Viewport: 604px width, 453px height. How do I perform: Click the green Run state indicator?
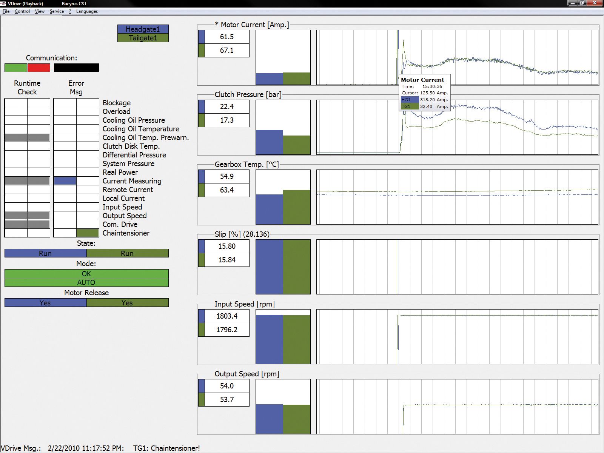[128, 253]
